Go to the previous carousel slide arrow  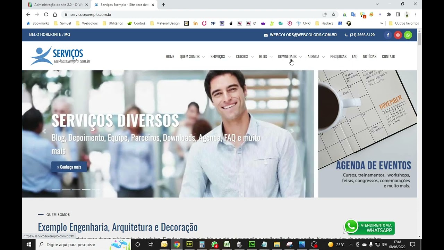point(44,131)
